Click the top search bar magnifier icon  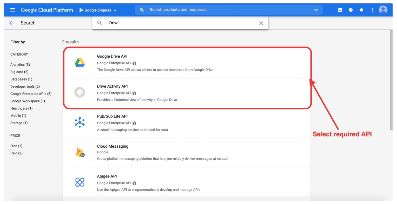point(142,10)
